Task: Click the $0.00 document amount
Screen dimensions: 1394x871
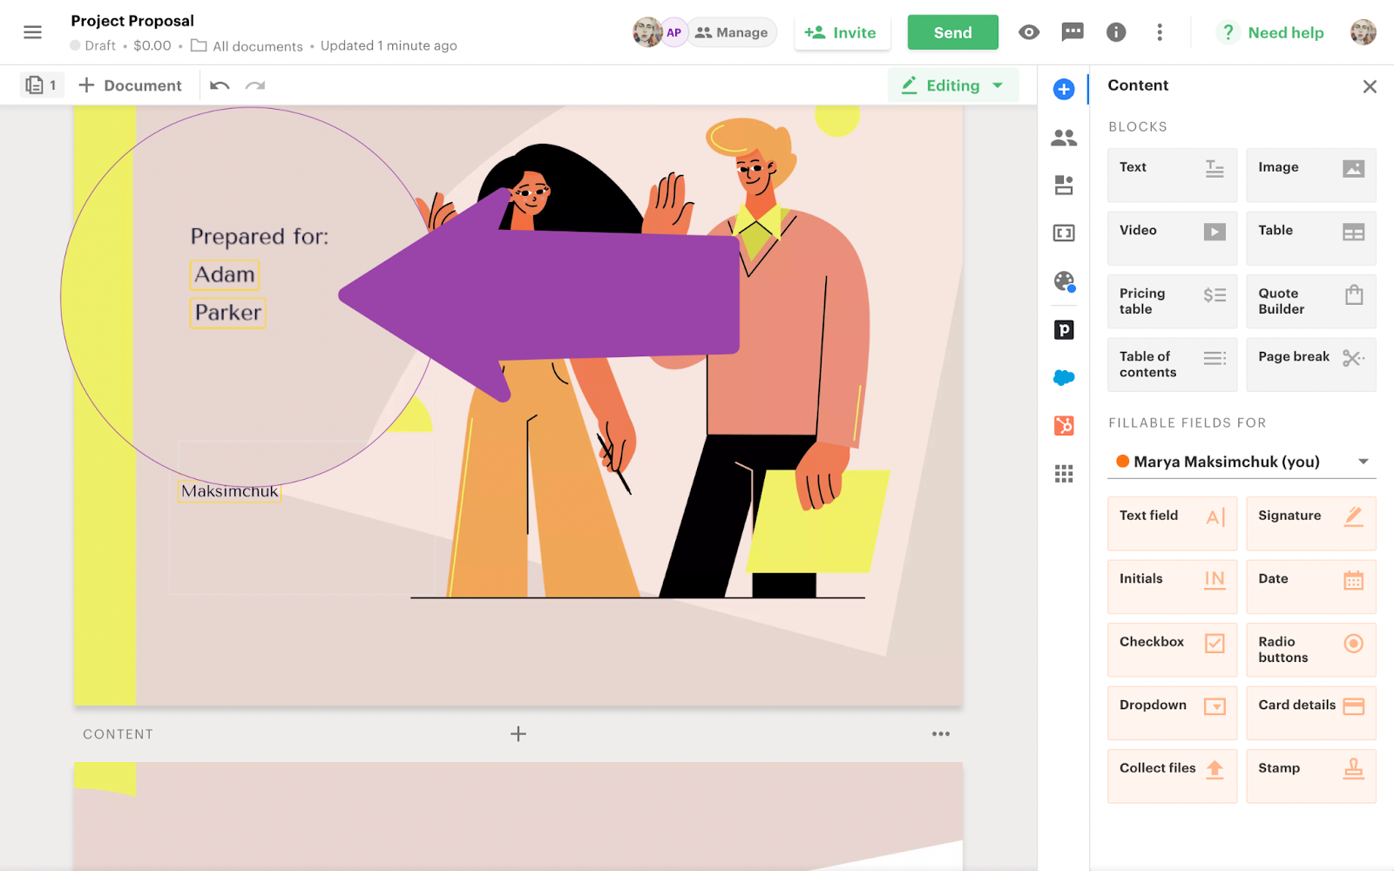Action: 152,46
